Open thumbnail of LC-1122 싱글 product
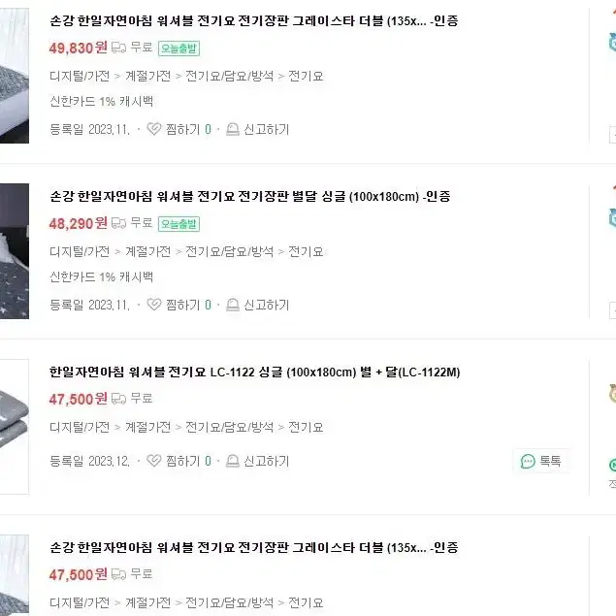The width and height of the screenshot is (616, 616). pyautogui.click(x=15, y=427)
